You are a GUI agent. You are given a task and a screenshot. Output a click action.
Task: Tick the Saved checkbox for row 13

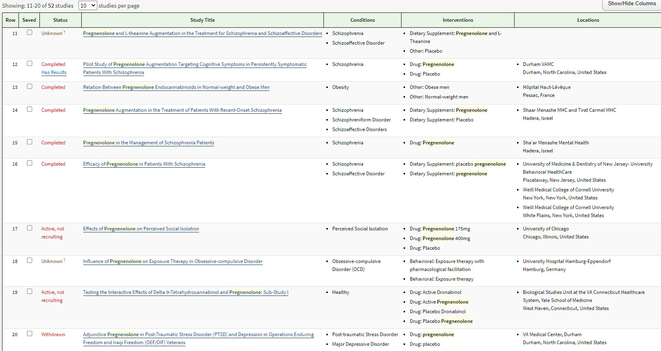pos(29,86)
